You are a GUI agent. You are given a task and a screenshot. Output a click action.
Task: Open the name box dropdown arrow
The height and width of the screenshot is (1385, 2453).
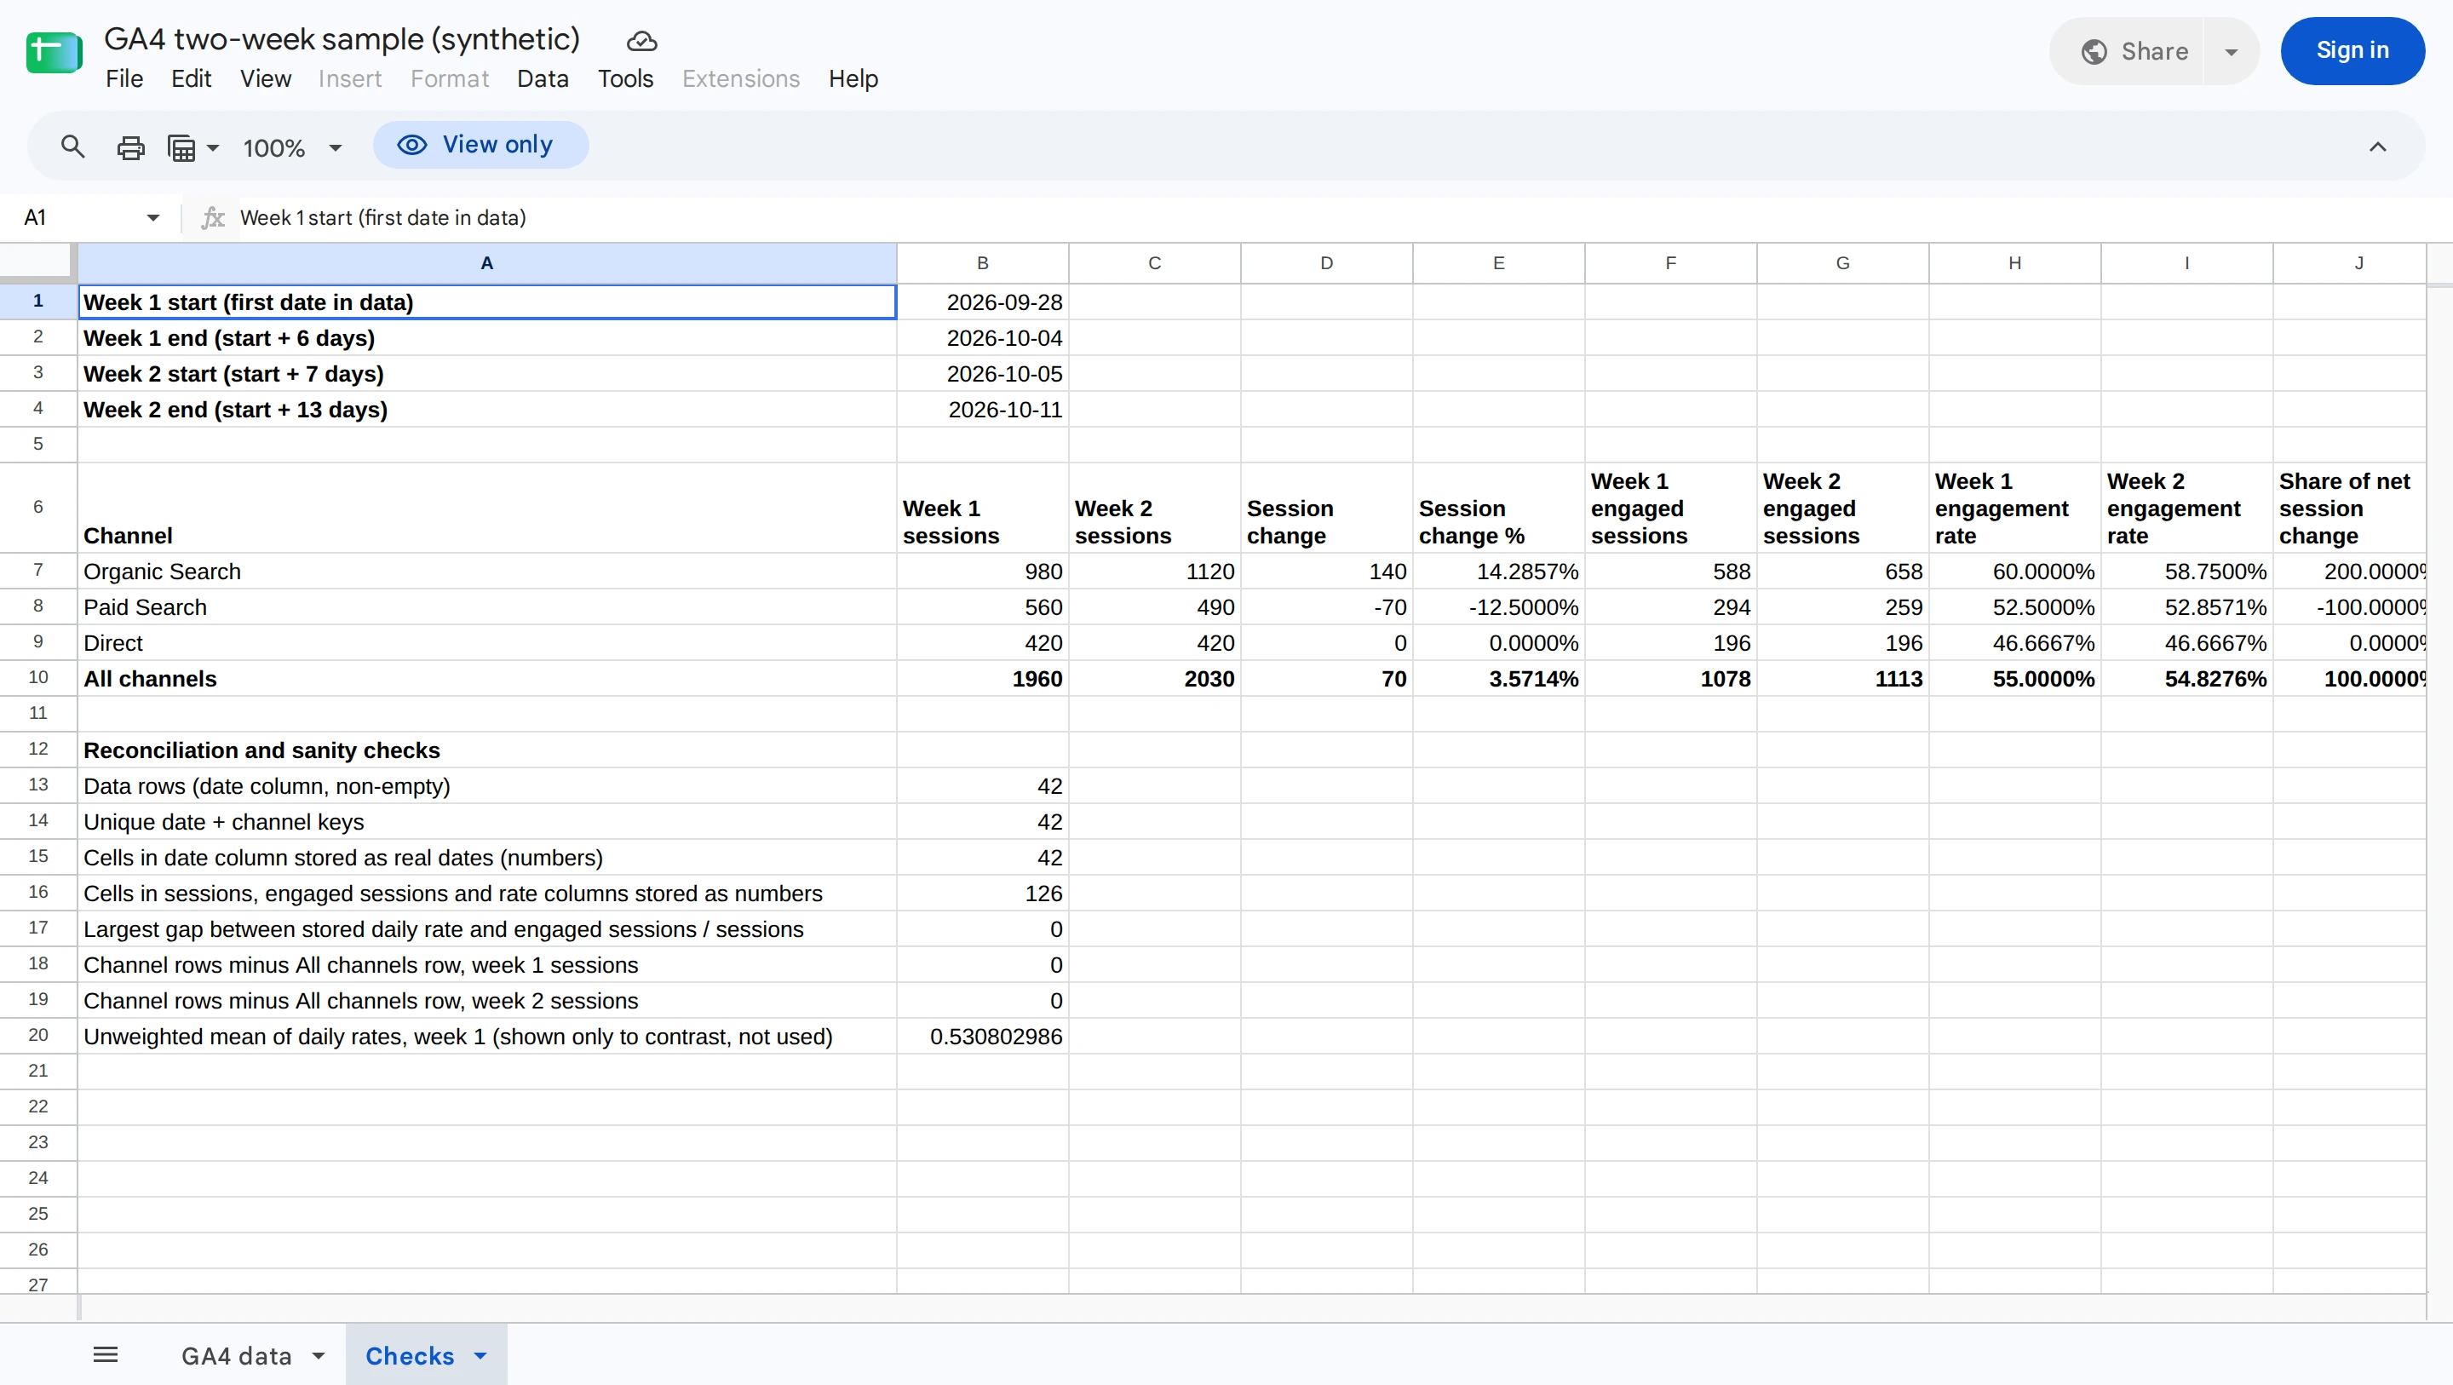tap(153, 218)
